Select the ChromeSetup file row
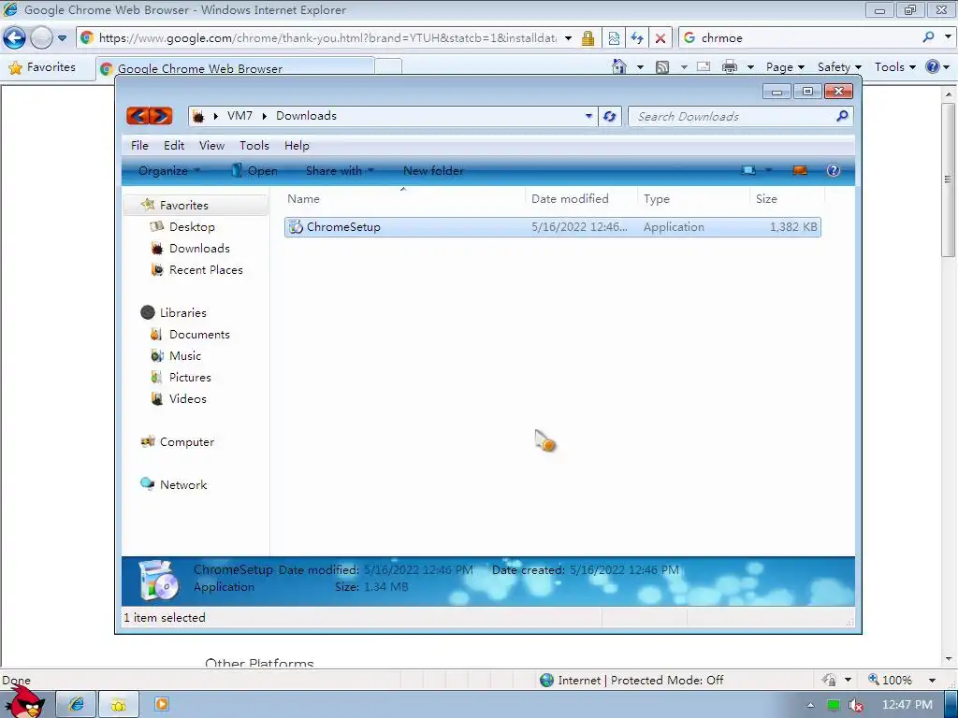This screenshot has height=718, width=958. click(552, 227)
